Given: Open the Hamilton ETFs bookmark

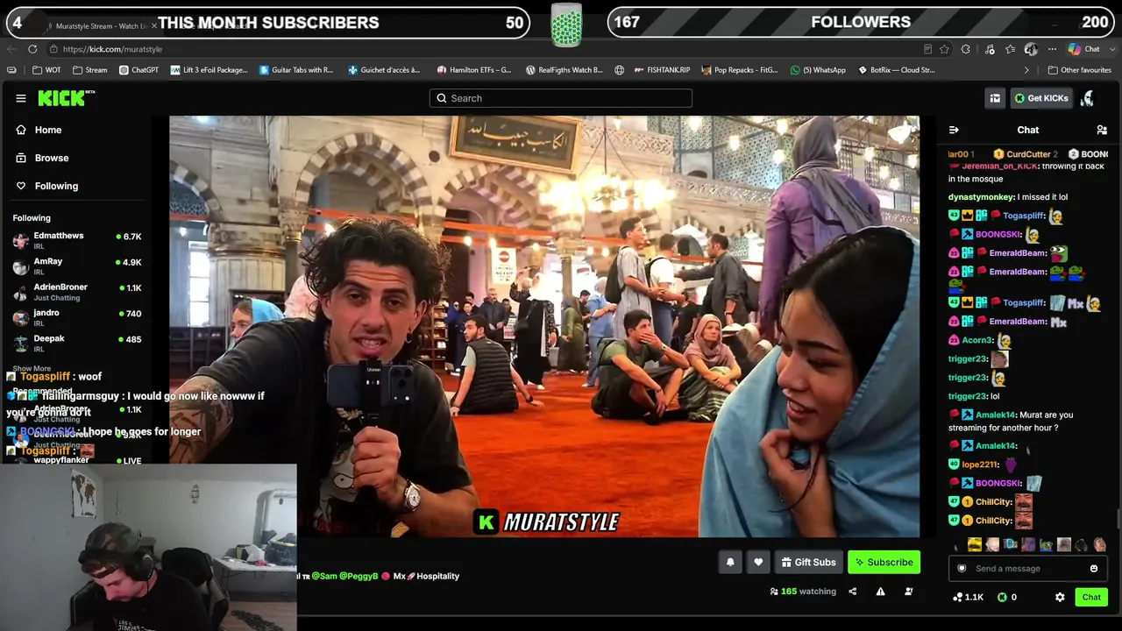Looking at the screenshot, I should point(474,70).
